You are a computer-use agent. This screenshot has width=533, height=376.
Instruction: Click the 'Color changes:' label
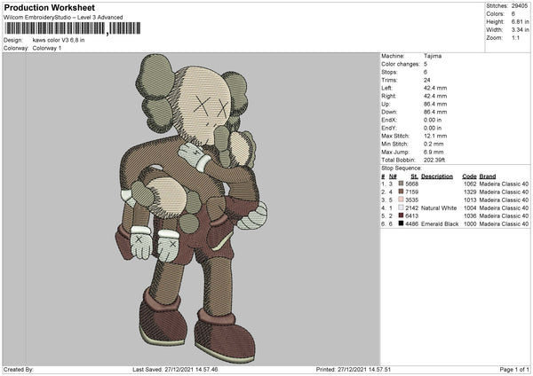(401, 64)
